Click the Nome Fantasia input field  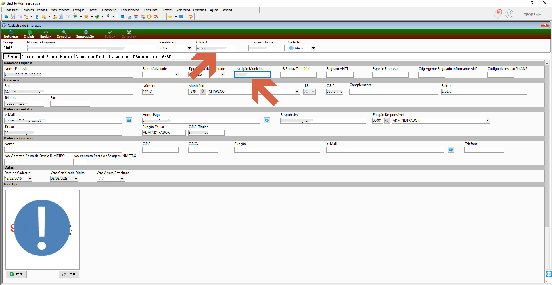(x=69, y=74)
